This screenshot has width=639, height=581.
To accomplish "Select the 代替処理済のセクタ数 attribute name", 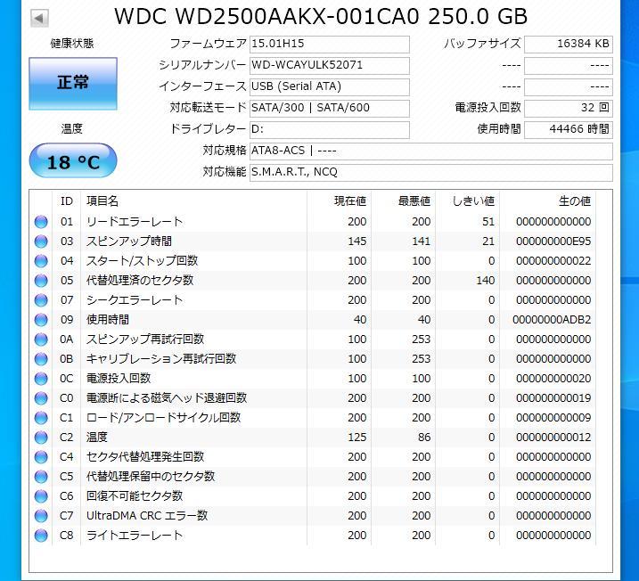I will 140,281.
